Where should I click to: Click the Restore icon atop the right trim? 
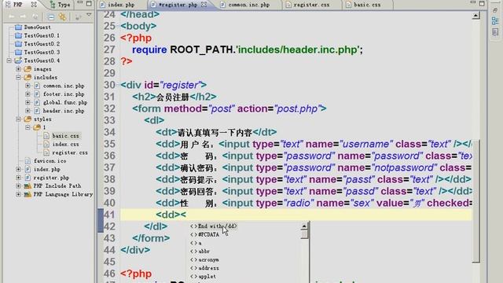tap(495, 10)
